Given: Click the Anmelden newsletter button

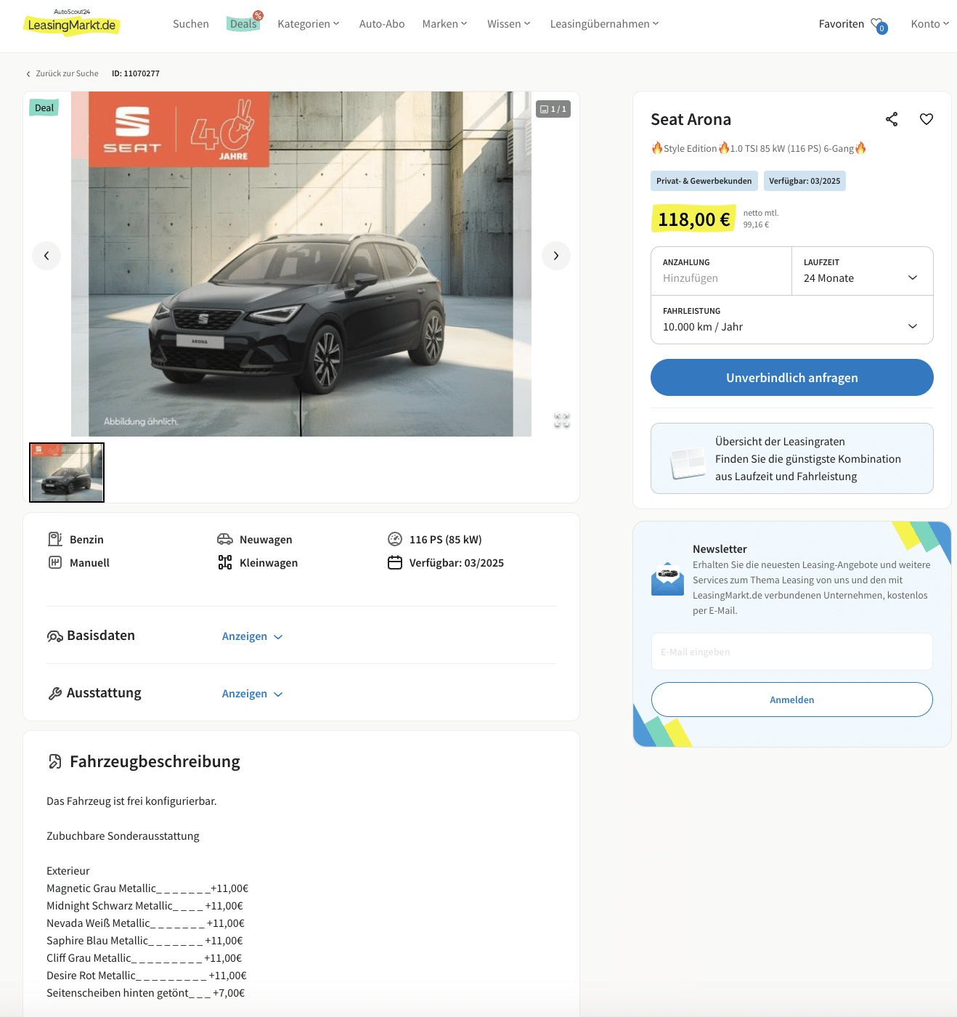Looking at the screenshot, I should 792,700.
